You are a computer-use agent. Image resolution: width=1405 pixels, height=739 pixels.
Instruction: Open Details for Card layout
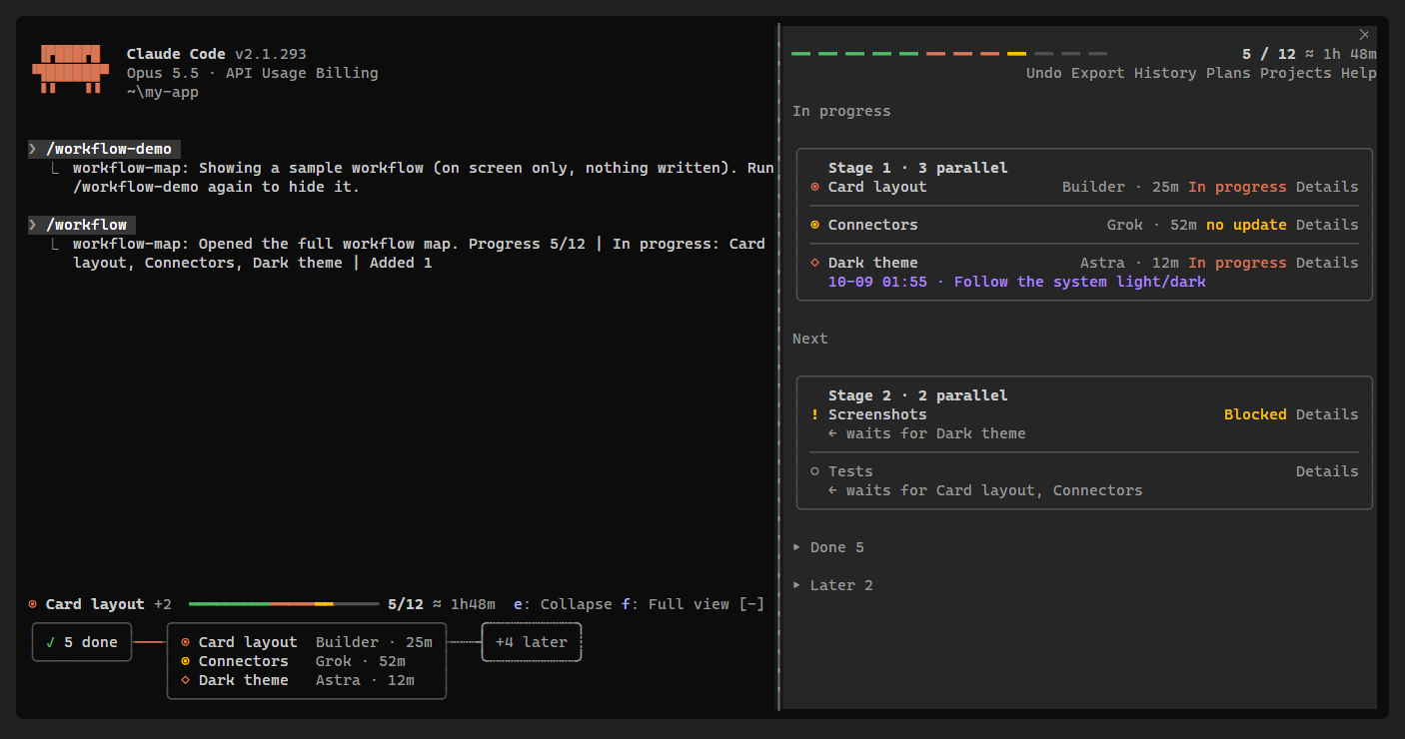pos(1327,187)
